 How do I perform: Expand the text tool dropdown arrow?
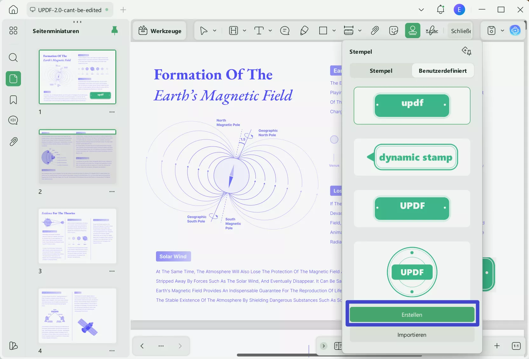(x=270, y=30)
